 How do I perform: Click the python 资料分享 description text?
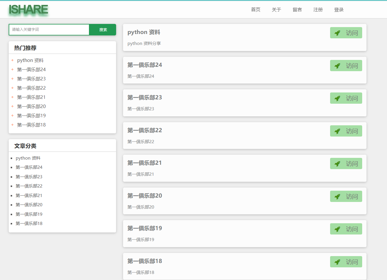pos(144,43)
